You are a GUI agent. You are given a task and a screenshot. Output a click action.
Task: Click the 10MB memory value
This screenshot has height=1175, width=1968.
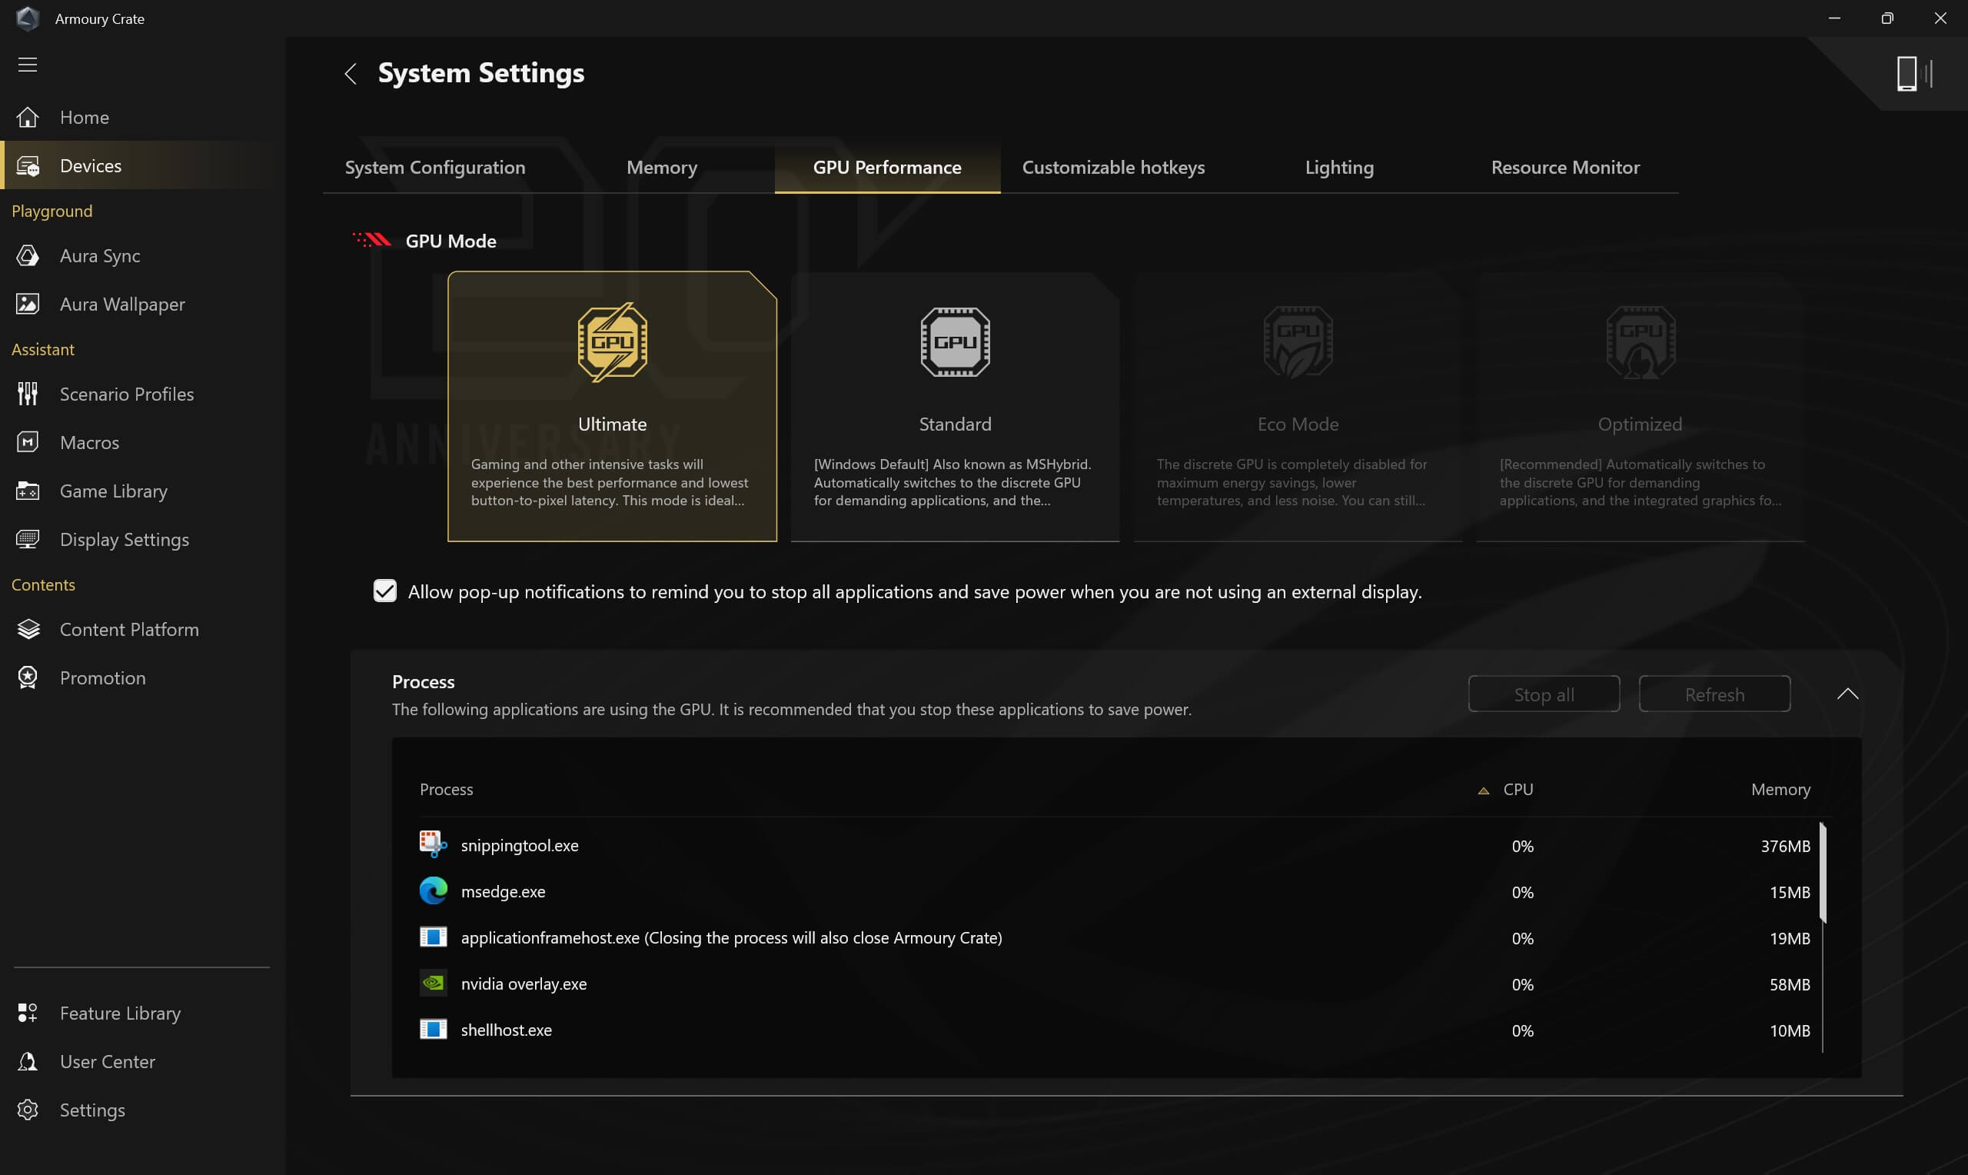click(1790, 1031)
